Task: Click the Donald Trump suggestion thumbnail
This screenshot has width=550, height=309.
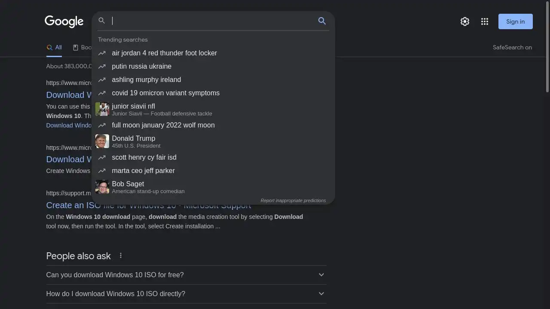Action: click(102, 141)
